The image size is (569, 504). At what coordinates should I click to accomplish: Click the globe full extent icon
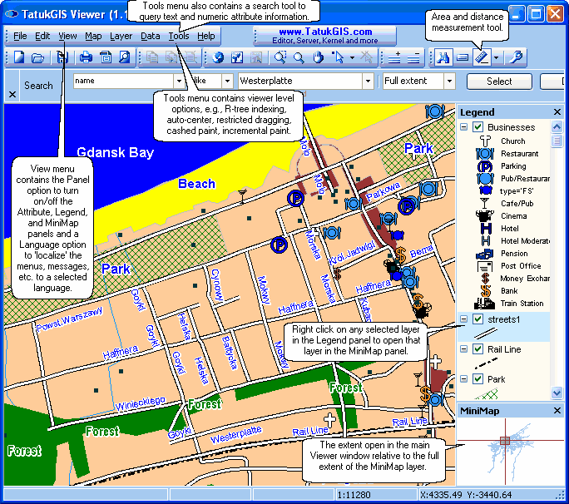(218, 57)
